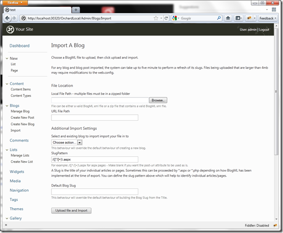Click the URL File Path input field

95,118
